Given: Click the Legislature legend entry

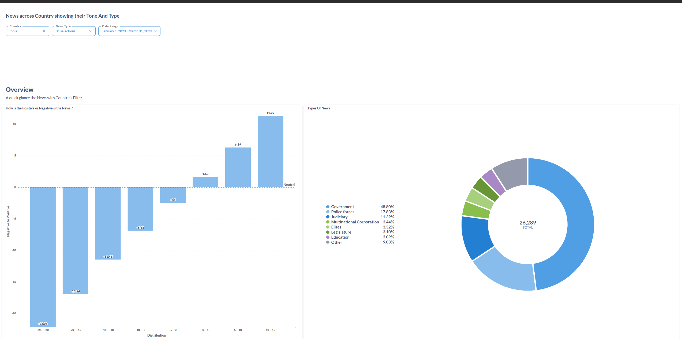Looking at the screenshot, I should click(341, 232).
